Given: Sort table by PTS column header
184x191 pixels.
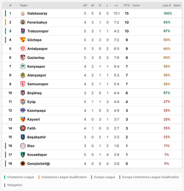Looking at the screenshot, I should (x=127, y=6).
